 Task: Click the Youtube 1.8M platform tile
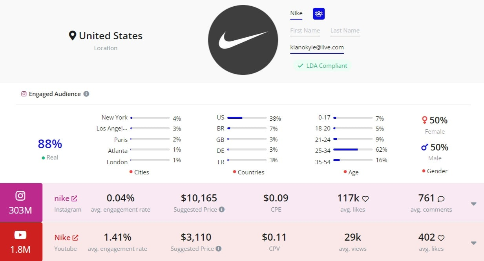click(x=21, y=241)
